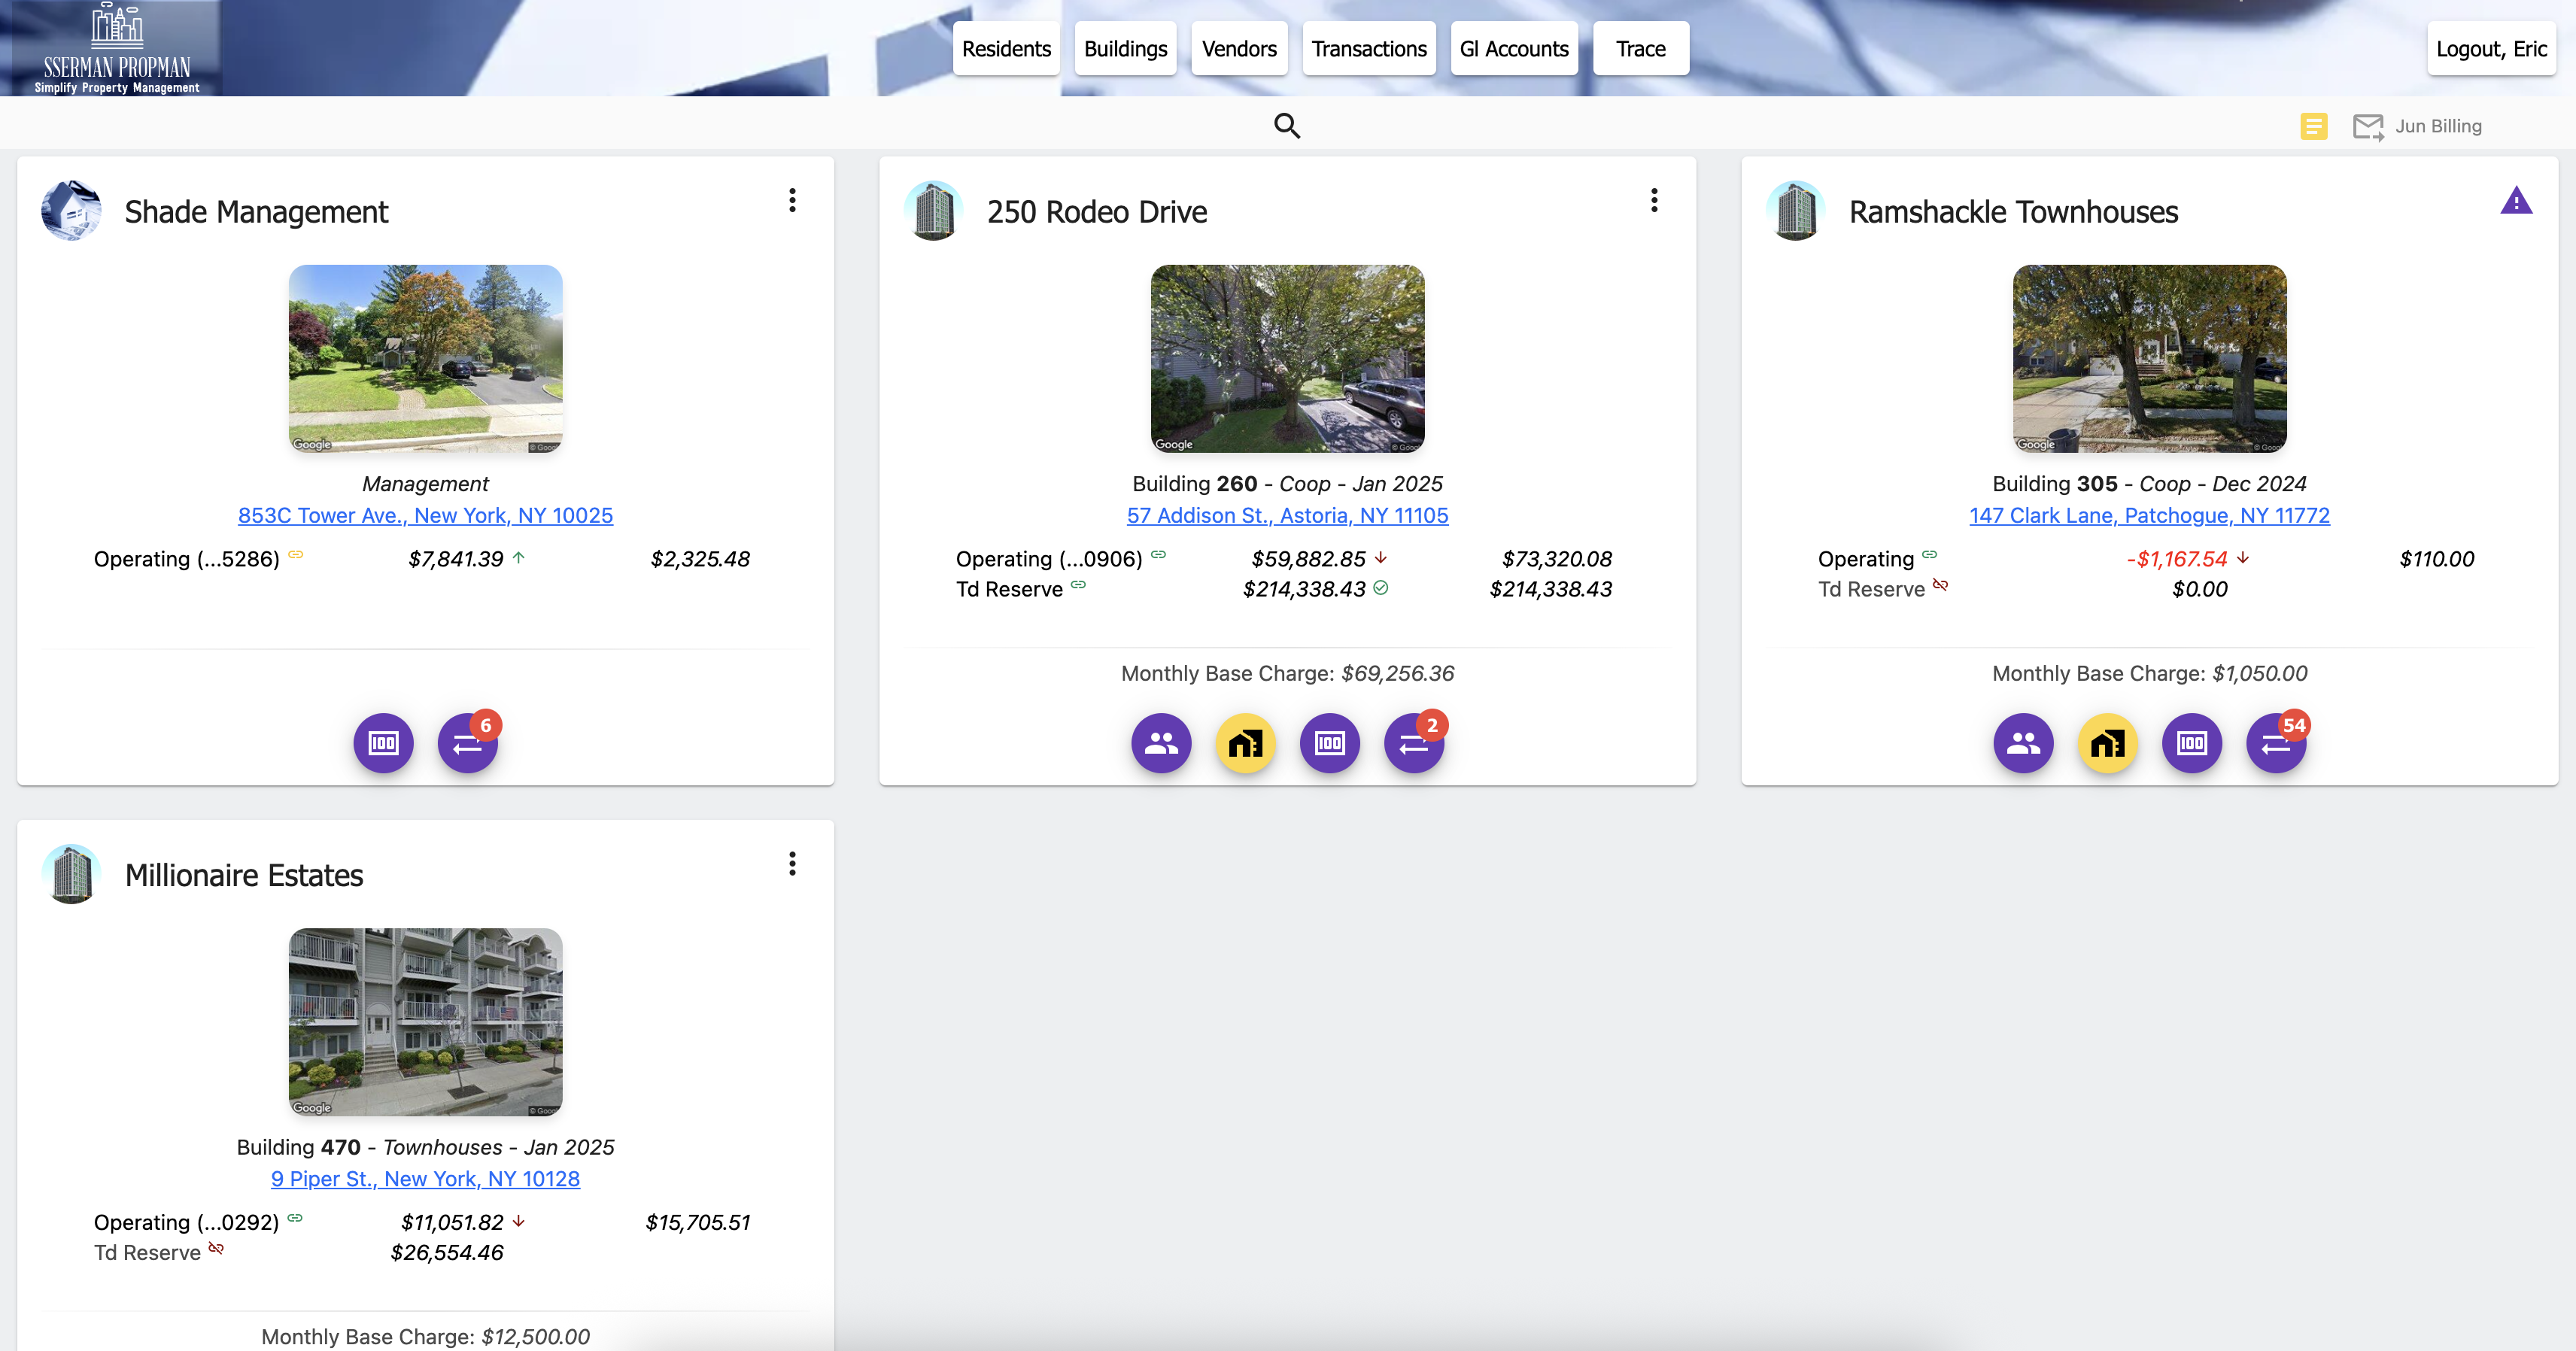Open 147 Clark Lane, Patchogue address link
The height and width of the screenshot is (1351, 2576).
tap(2149, 515)
